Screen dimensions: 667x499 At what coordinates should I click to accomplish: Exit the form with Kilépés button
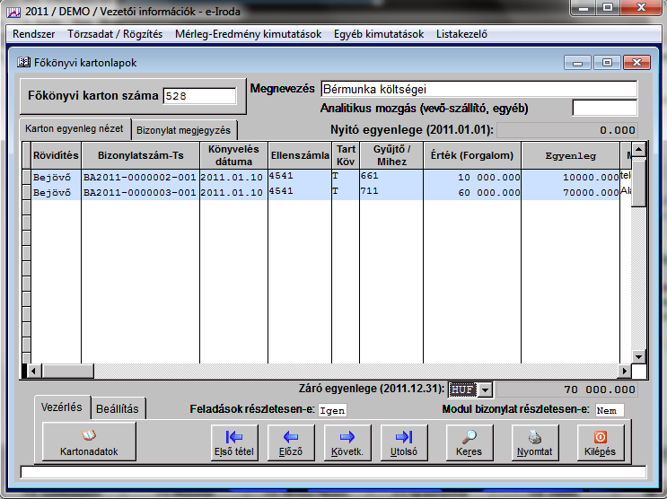(600, 442)
